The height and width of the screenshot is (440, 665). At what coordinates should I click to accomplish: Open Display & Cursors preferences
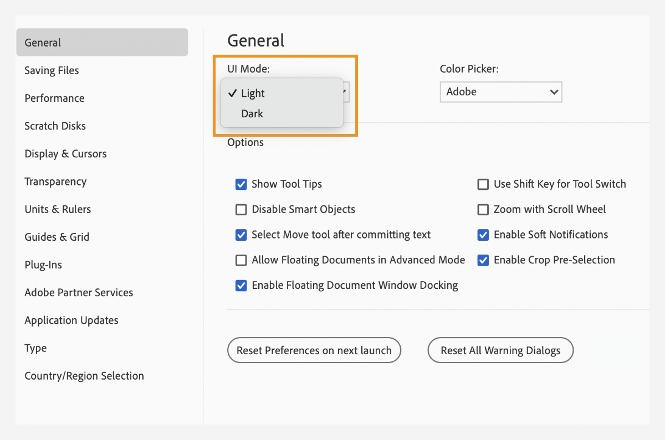pyautogui.click(x=65, y=153)
